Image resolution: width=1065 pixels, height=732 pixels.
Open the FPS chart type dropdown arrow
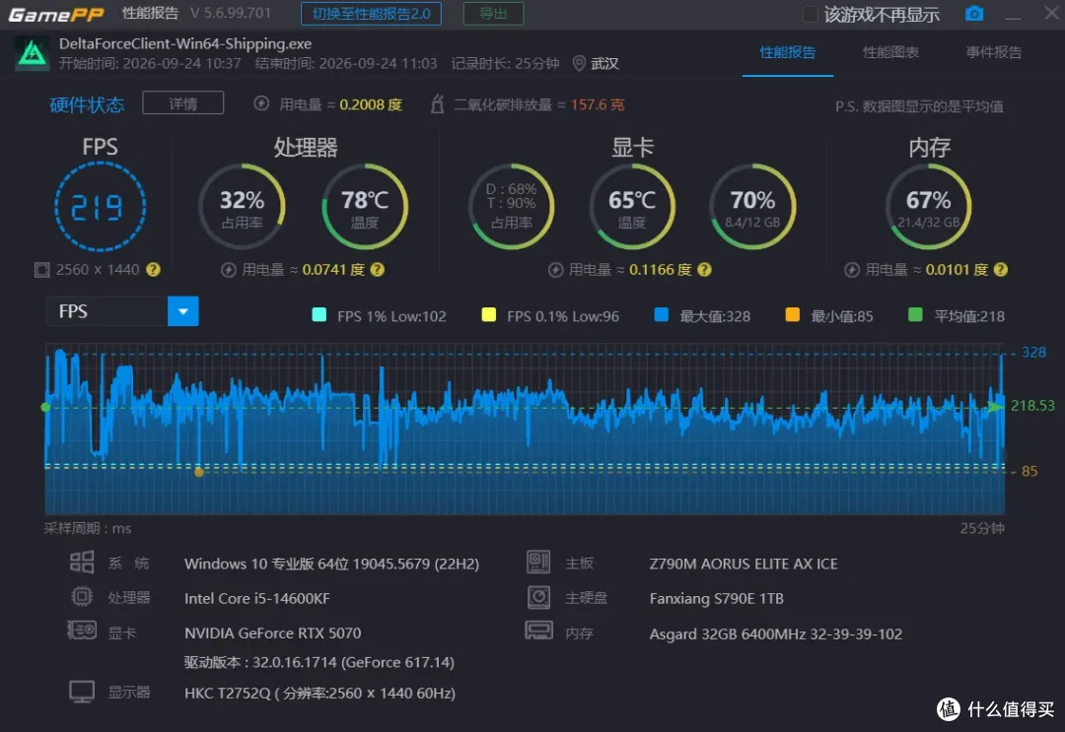coord(182,311)
